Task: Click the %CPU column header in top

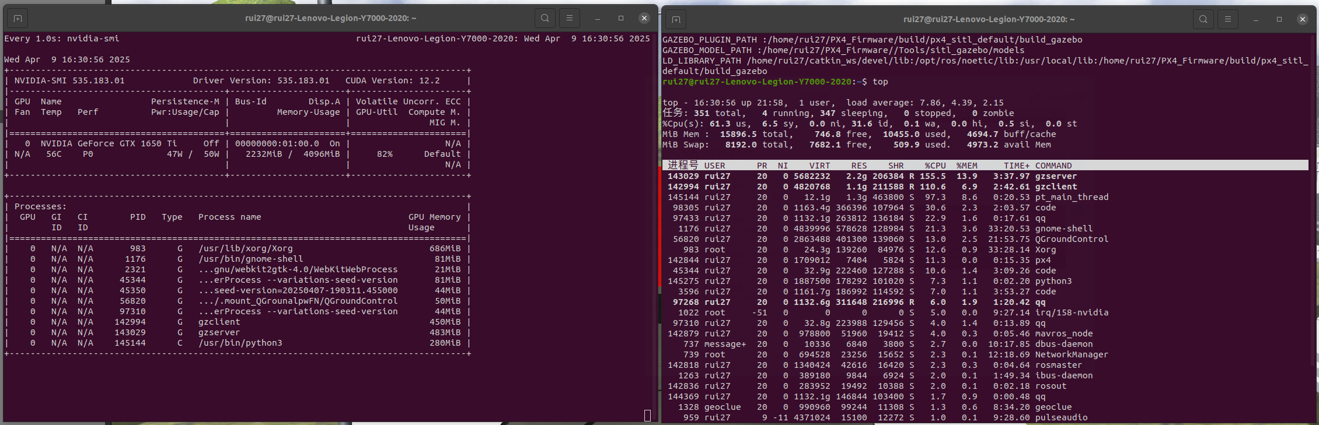Action: click(x=935, y=166)
